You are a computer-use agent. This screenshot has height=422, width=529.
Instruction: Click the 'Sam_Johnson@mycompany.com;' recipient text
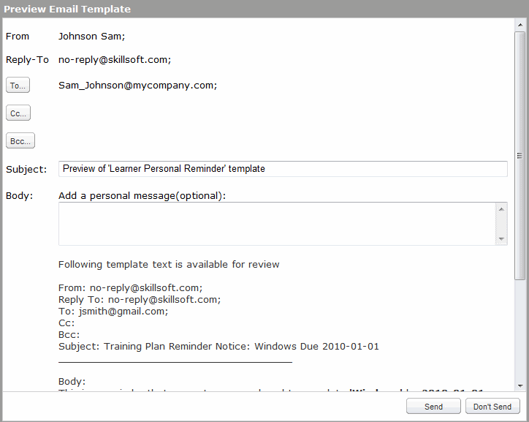137,86
